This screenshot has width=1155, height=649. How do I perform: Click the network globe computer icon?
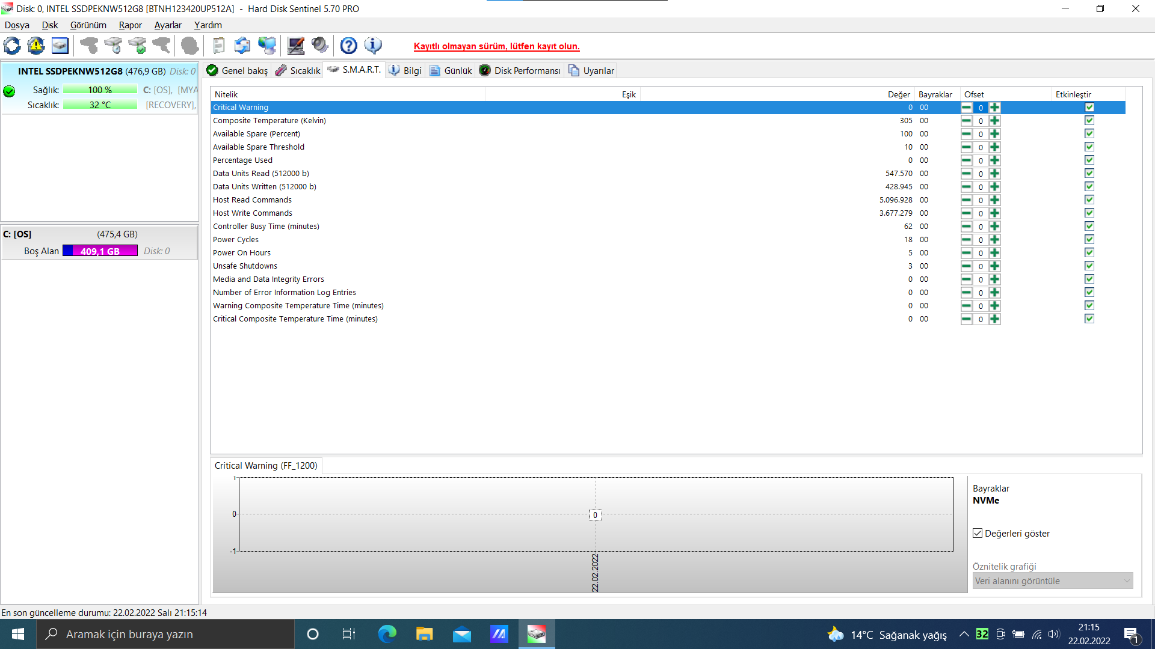266,46
